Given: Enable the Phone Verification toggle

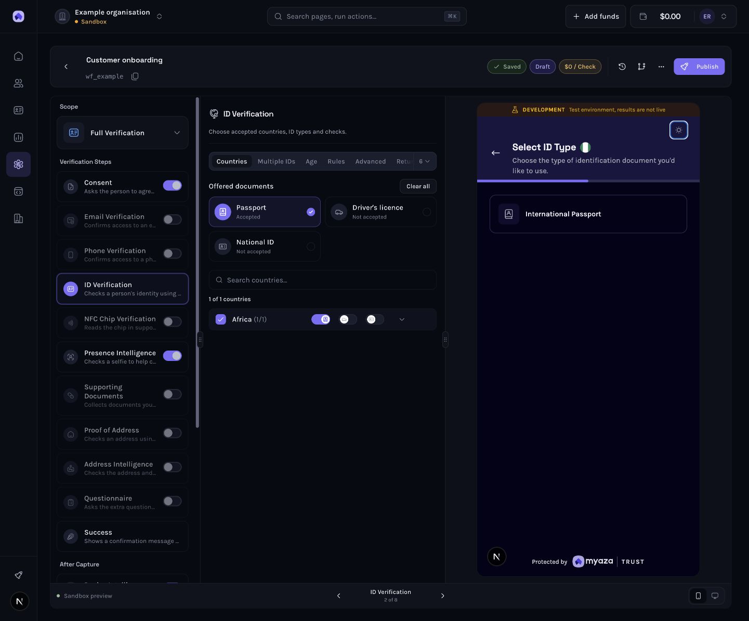Looking at the screenshot, I should pos(173,254).
